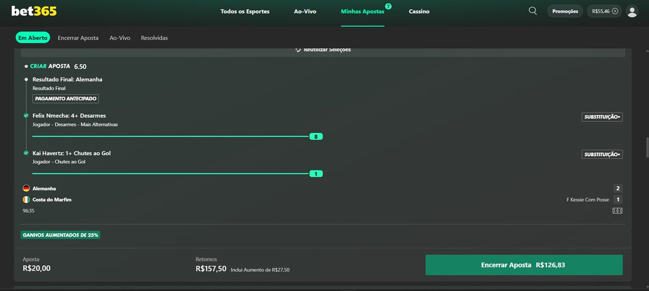Click the bet365 logo
The height and width of the screenshot is (291, 649).
[34, 11]
